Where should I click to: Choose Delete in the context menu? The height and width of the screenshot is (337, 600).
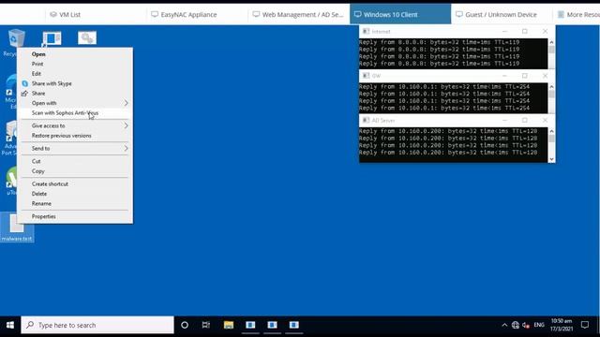pos(75,194)
